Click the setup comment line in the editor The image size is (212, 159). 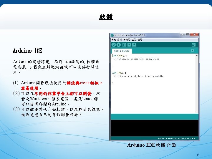pos(137,59)
